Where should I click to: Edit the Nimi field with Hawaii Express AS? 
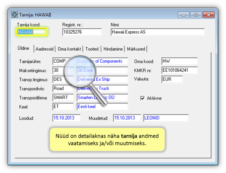click(x=157, y=32)
